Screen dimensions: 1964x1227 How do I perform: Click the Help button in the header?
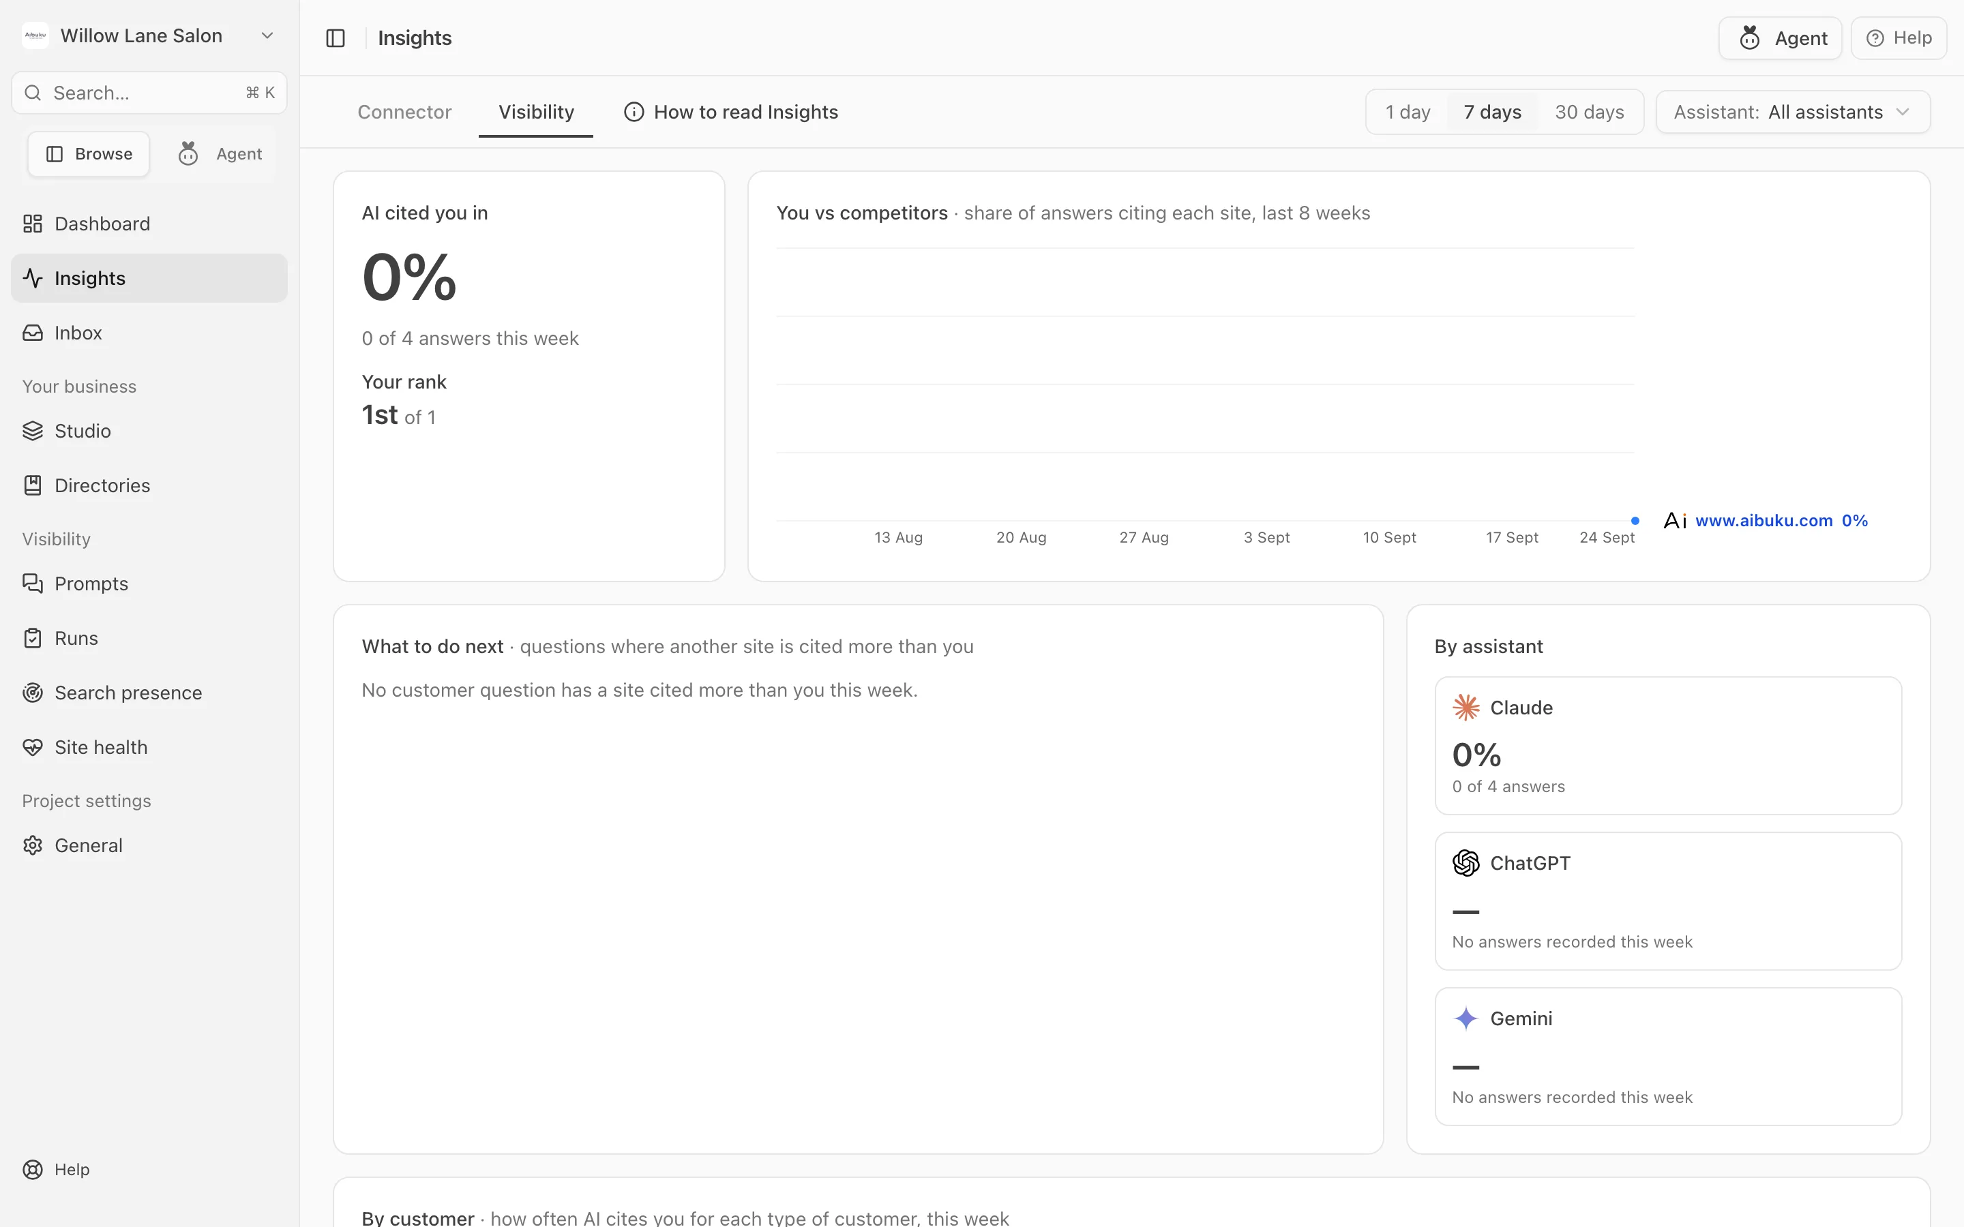[x=1899, y=38]
